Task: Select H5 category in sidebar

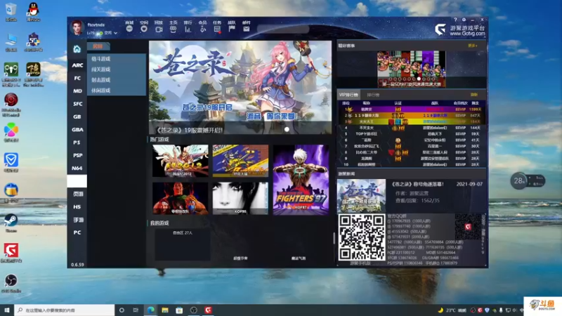Action: [77, 206]
